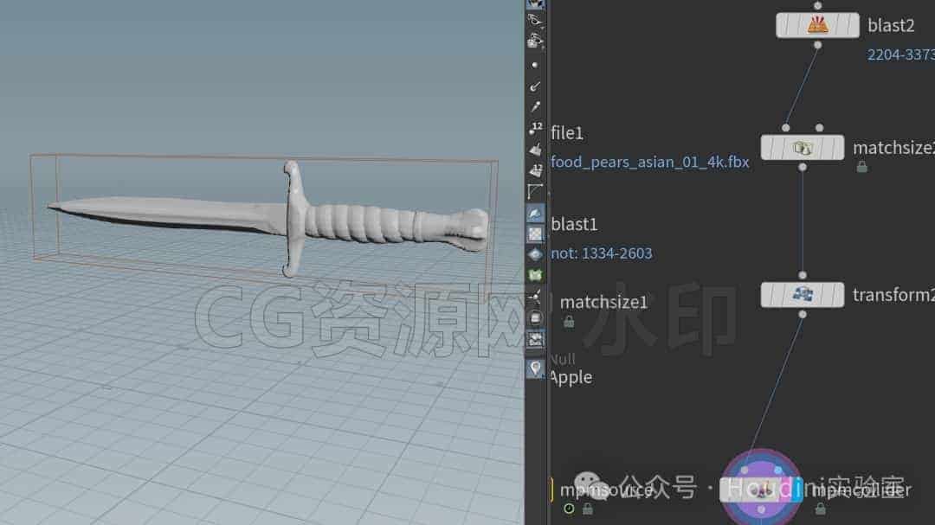The image size is (935, 525).
Task: Click the camera-eye icon above Display Points
Action: pyautogui.click(x=535, y=42)
